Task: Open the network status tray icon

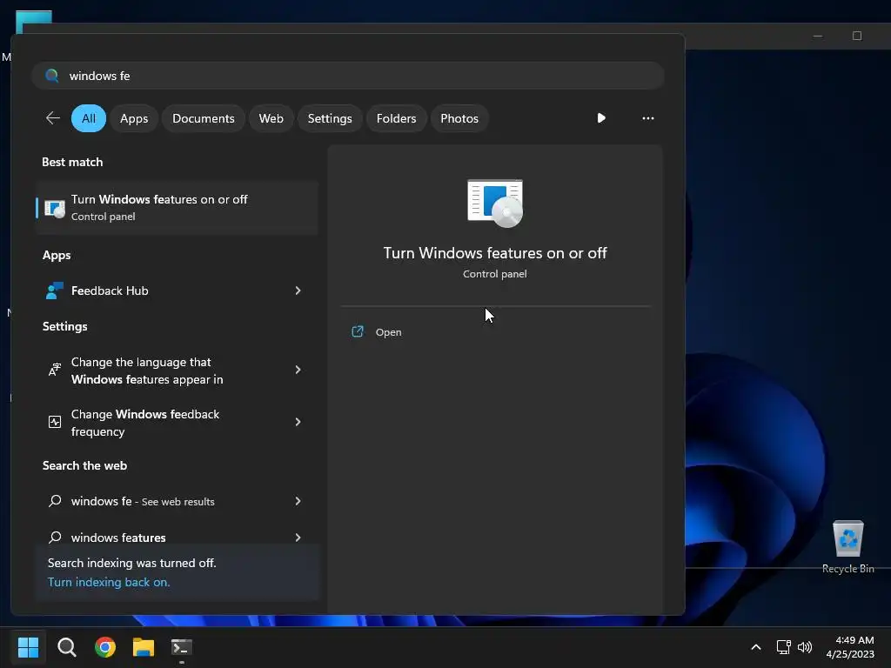Action: point(784,647)
